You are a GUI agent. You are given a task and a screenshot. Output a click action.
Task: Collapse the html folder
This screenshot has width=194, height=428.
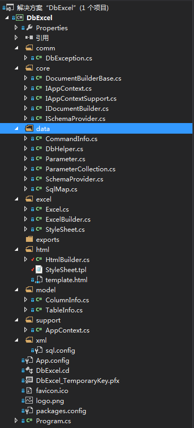[x=16, y=249]
